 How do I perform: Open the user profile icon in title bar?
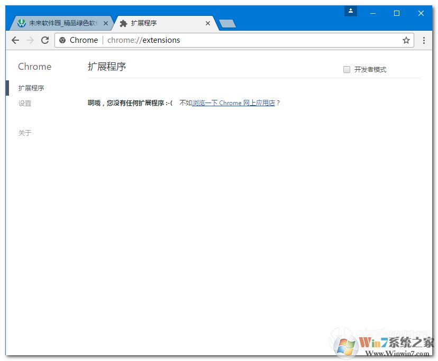(351, 11)
